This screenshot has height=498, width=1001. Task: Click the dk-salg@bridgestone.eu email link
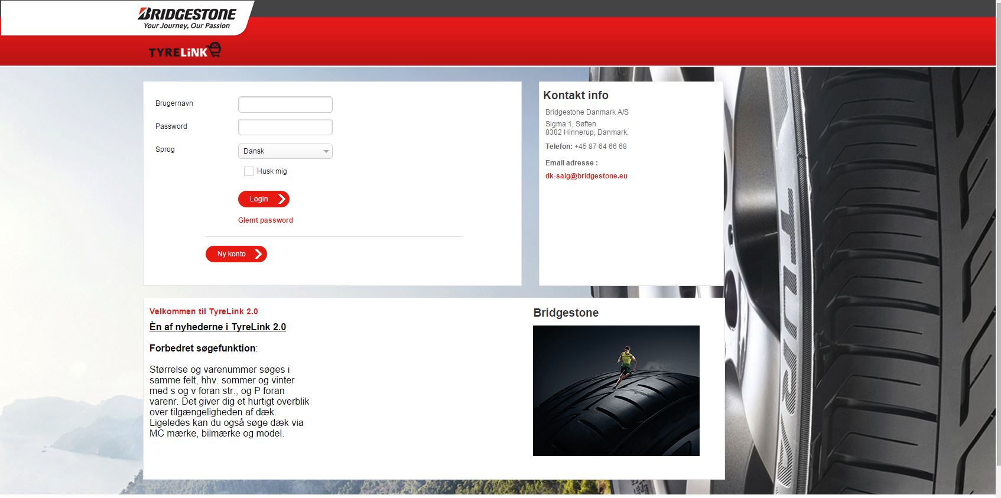coord(586,176)
